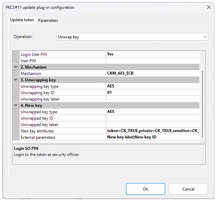Click the 4. New key section header
Viewport: 216px width, 201px height.
tap(106, 105)
